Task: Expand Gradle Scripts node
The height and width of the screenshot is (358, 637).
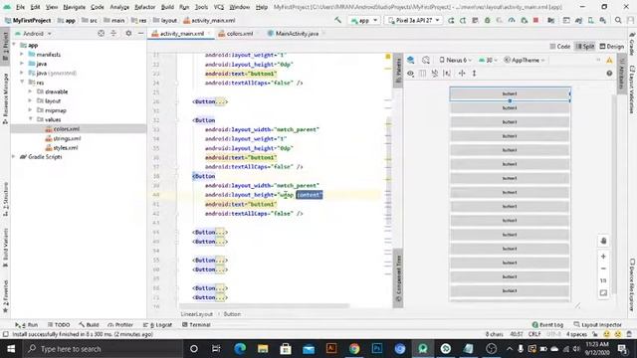Action: pos(14,157)
